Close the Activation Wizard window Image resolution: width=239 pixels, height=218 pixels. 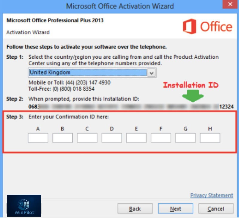coord(230,4)
